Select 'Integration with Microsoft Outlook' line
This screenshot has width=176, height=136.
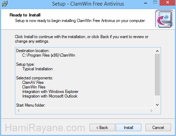(50, 96)
